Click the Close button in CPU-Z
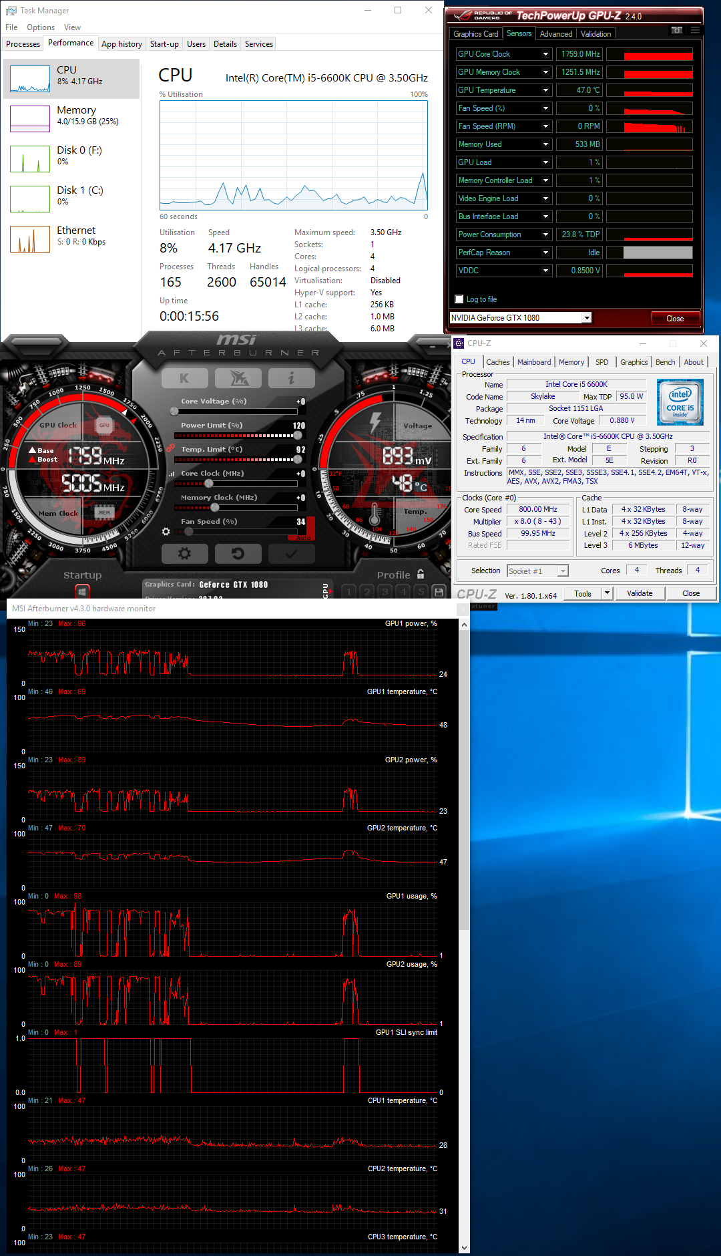Image resolution: width=721 pixels, height=1256 pixels. [691, 593]
